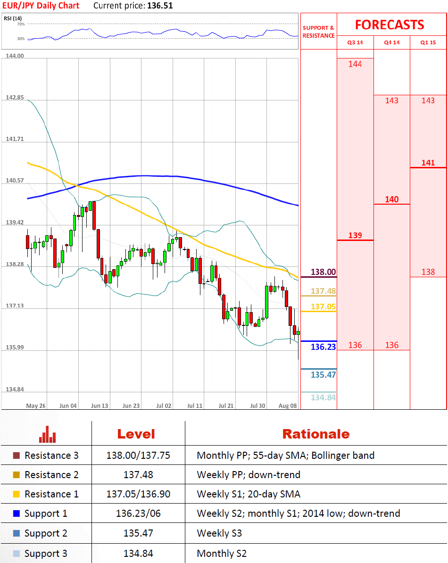Click the Jun 13 date axis label
Screen dimensions: 448x563
click(100, 406)
